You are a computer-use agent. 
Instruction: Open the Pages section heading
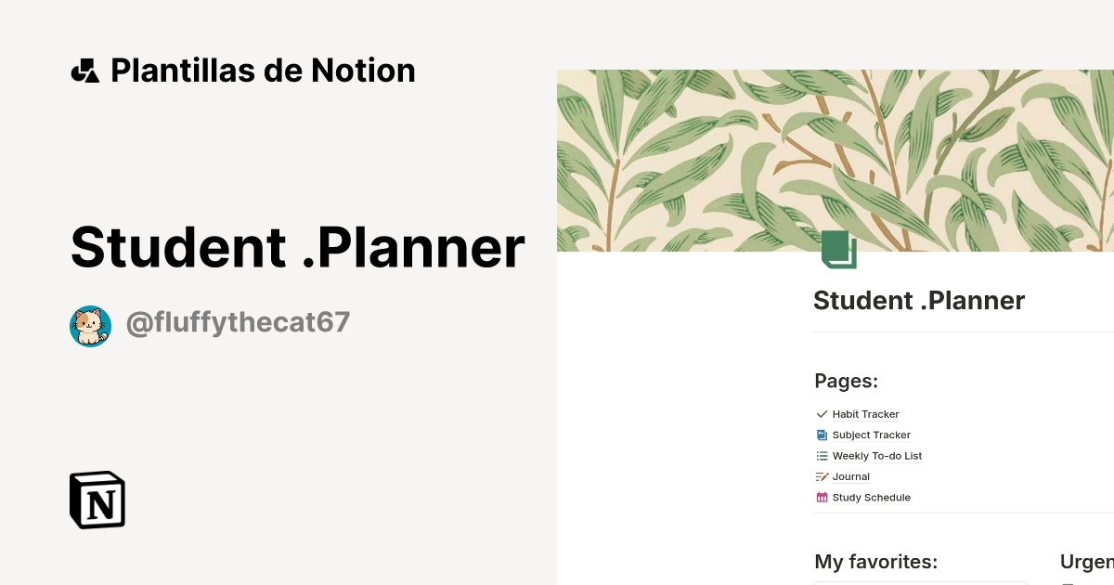846,381
